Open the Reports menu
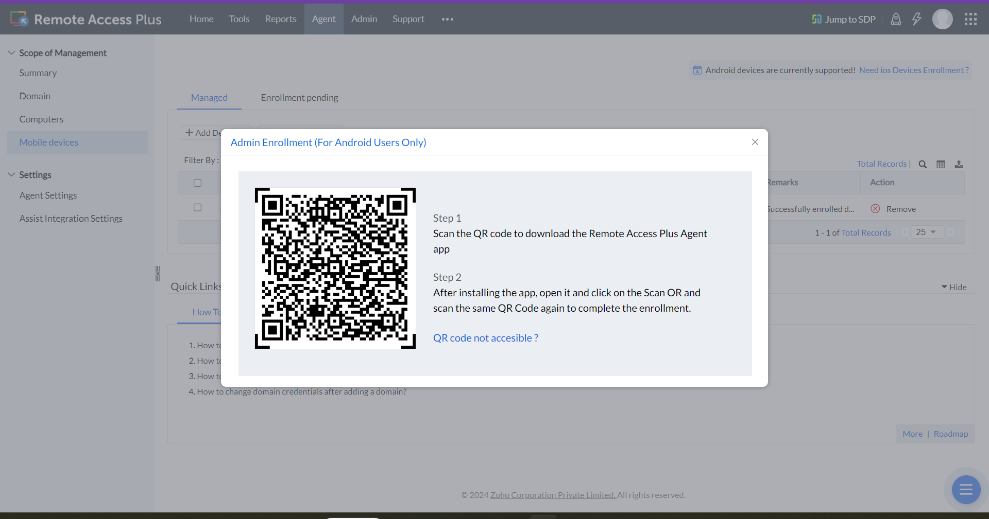 coord(281,19)
